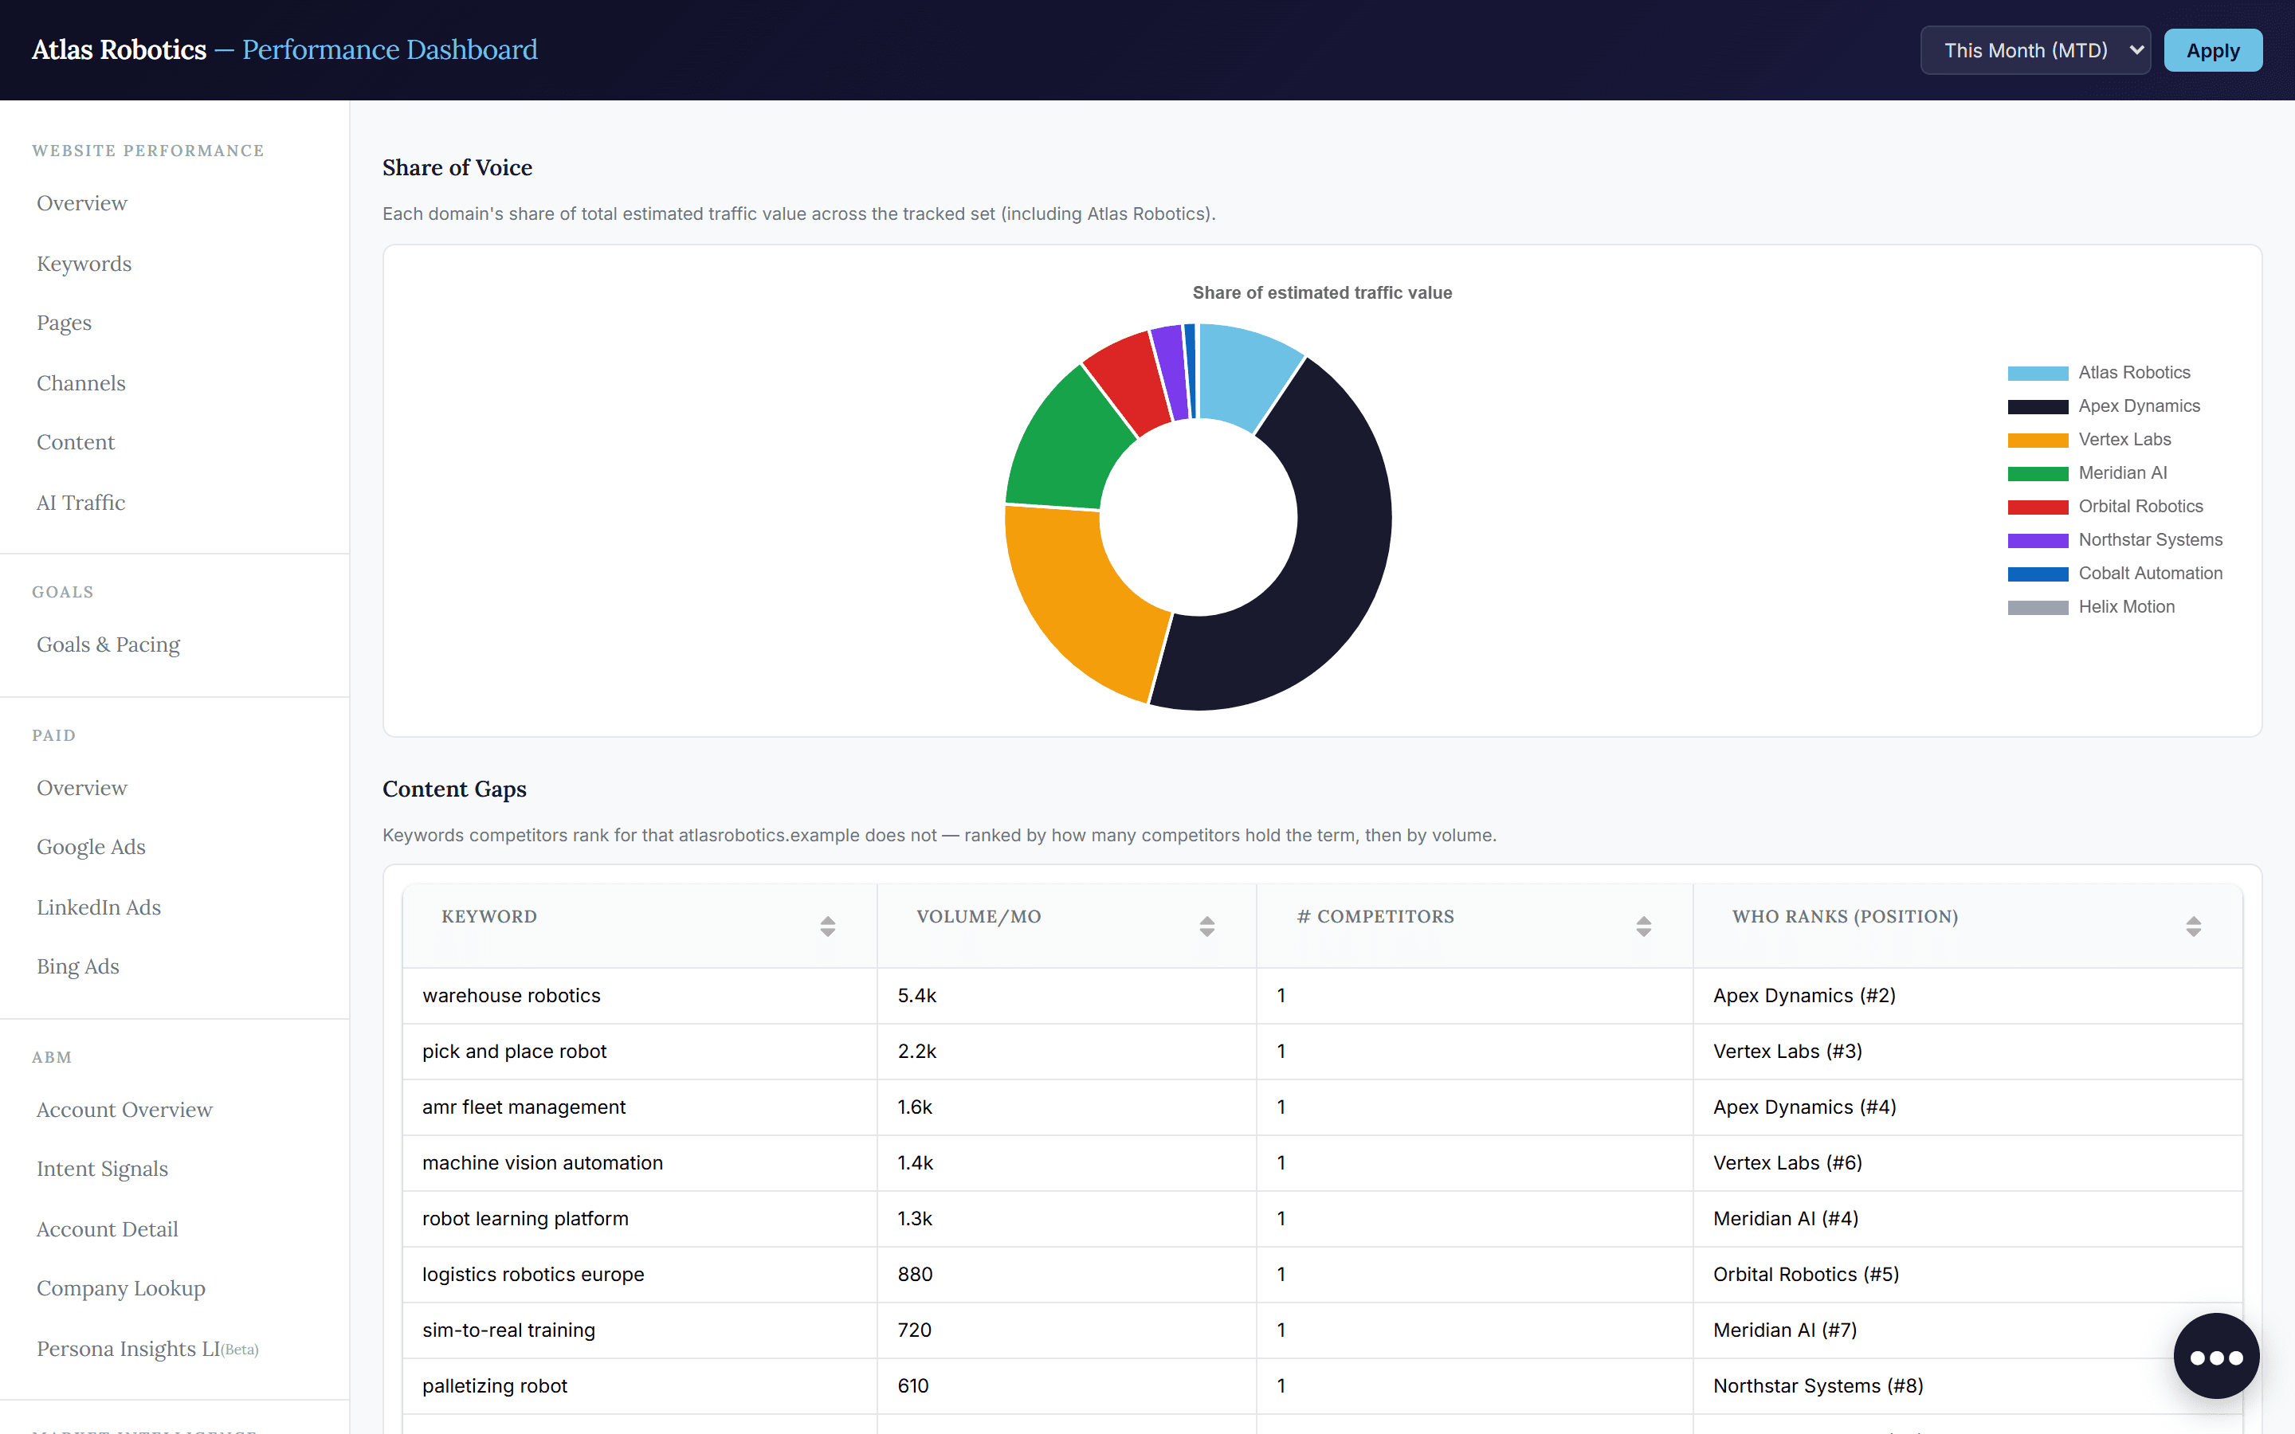The height and width of the screenshot is (1434, 2295).
Task: Open Keywords in sidebar
Action: (84, 263)
